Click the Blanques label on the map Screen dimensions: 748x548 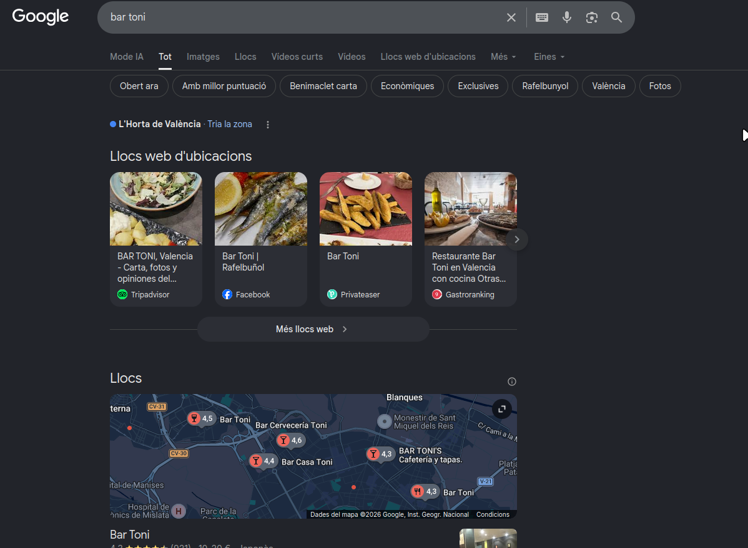pos(405,397)
